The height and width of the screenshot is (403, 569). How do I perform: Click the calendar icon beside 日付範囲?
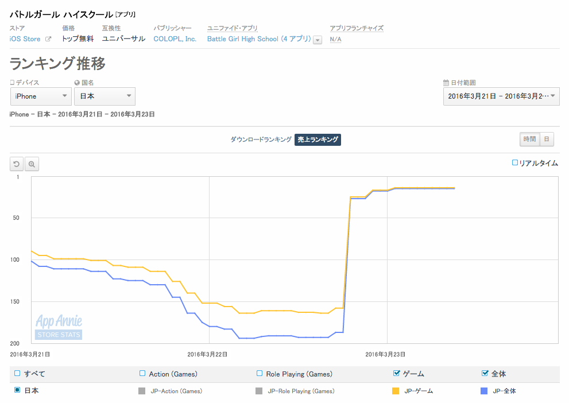pos(446,83)
